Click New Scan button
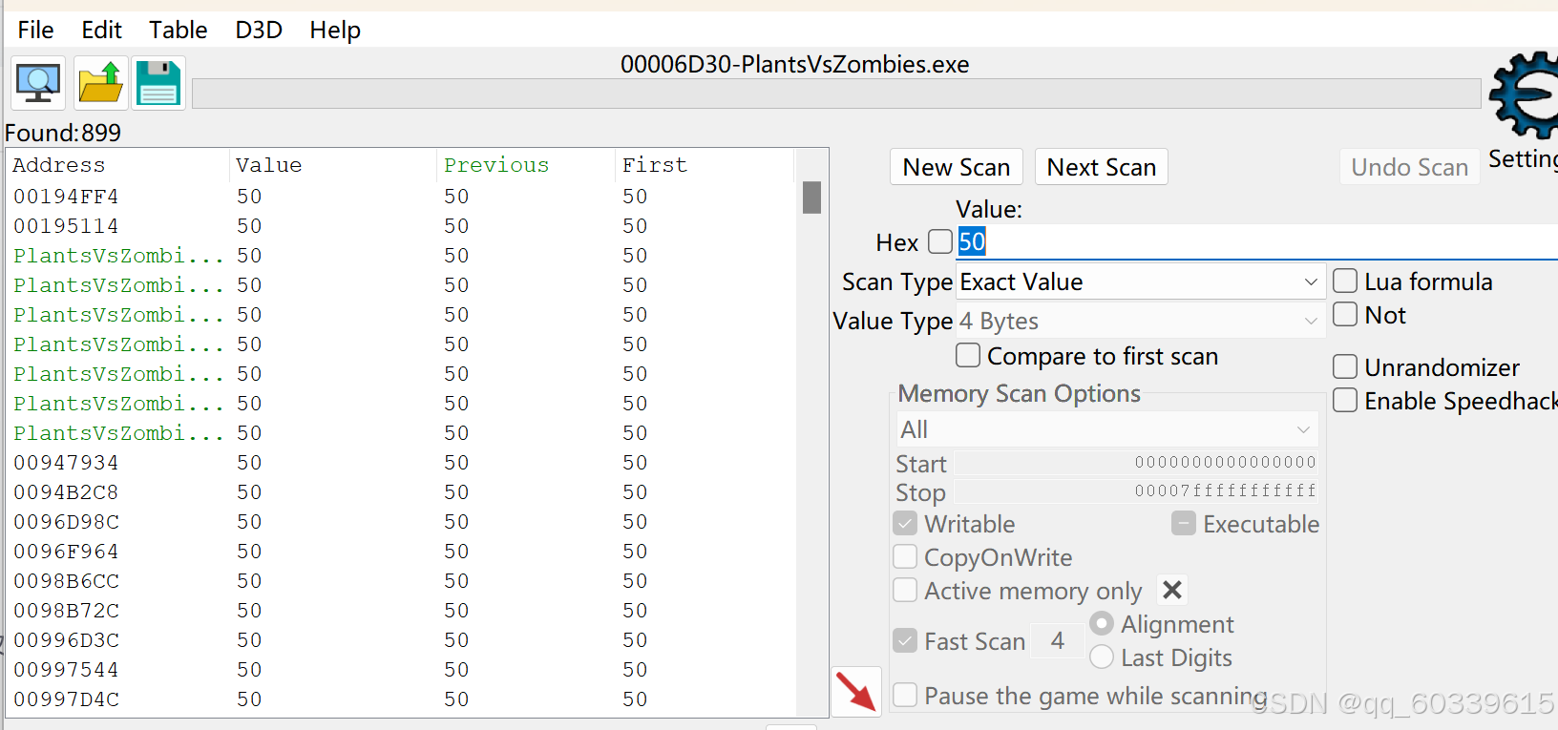Viewport: 1558px width, 730px height. pos(957,167)
